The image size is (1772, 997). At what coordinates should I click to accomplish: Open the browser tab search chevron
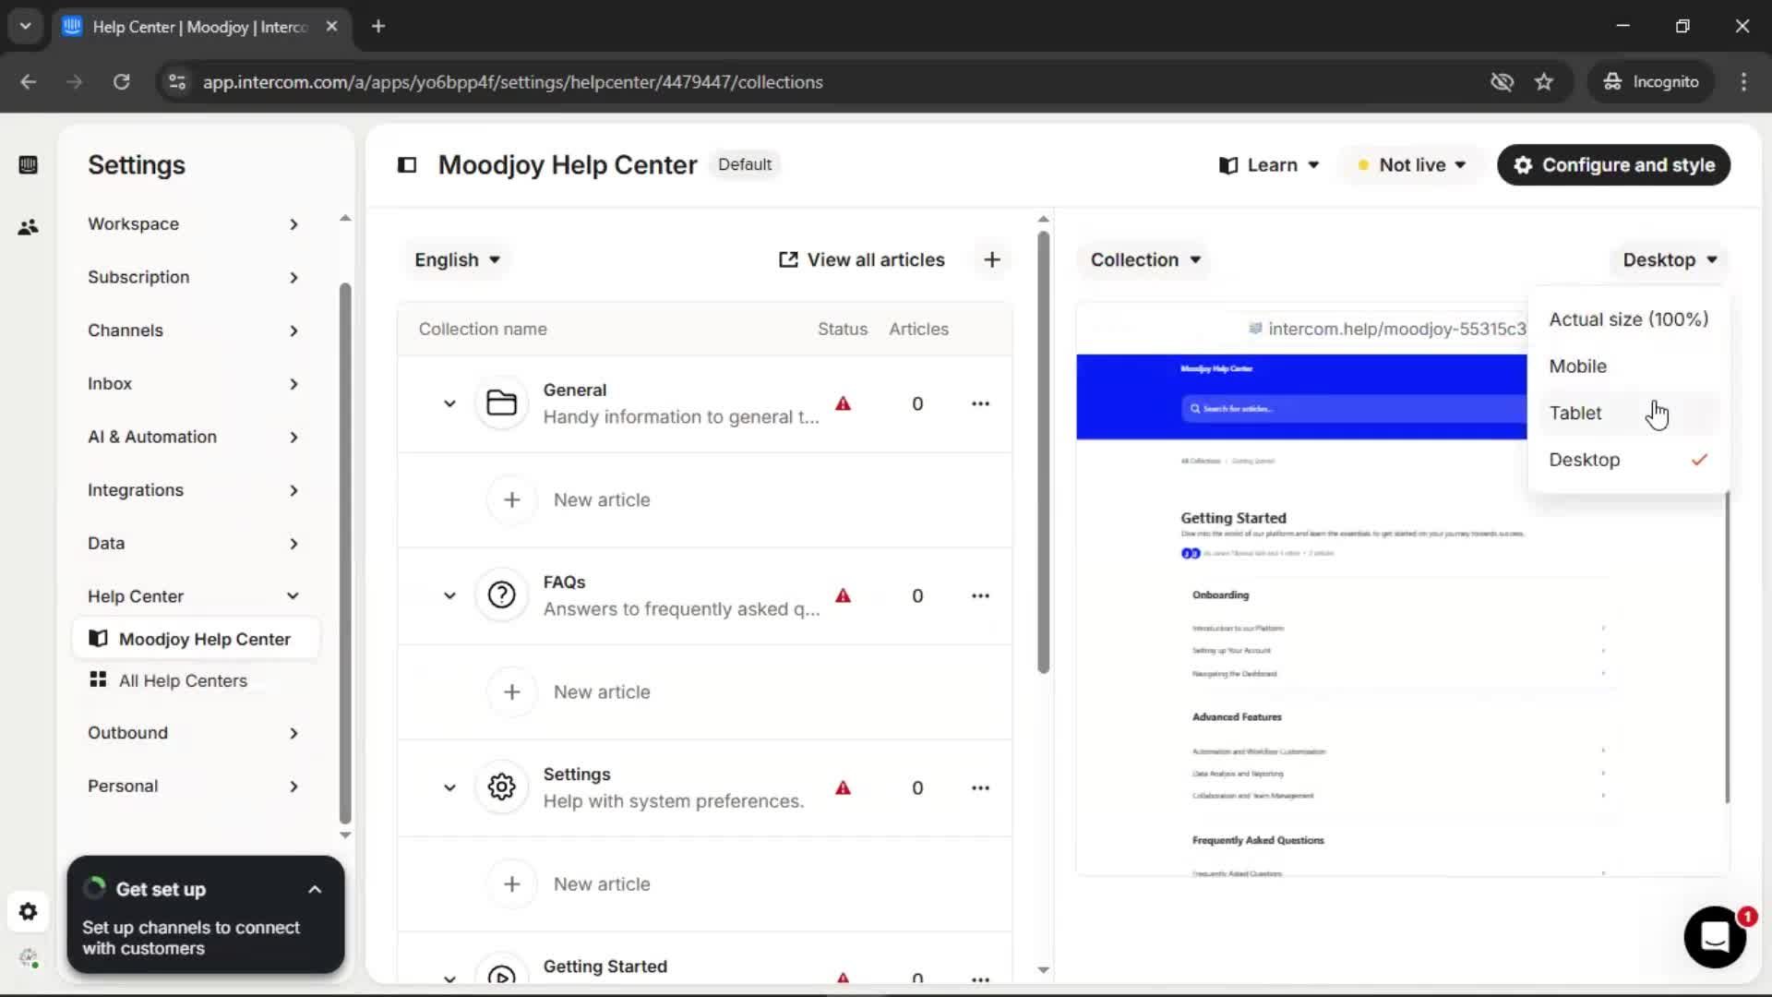pyautogui.click(x=25, y=27)
